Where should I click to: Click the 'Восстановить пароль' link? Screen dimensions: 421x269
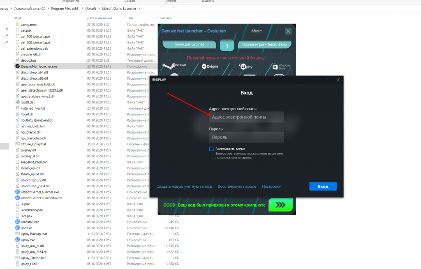click(237, 186)
